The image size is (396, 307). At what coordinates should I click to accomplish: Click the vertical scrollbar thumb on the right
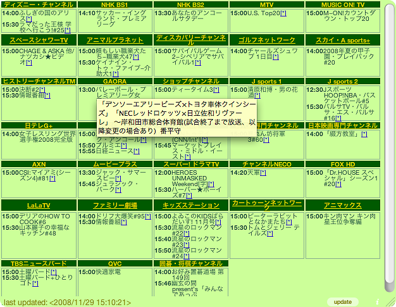coord(390,146)
